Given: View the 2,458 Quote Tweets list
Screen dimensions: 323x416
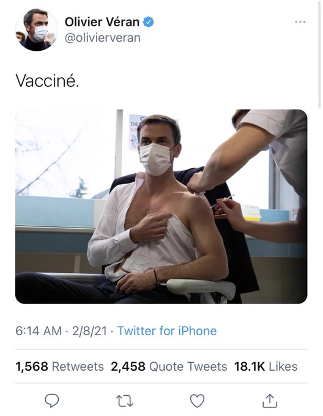Looking at the screenshot, I should [x=169, y=366].
